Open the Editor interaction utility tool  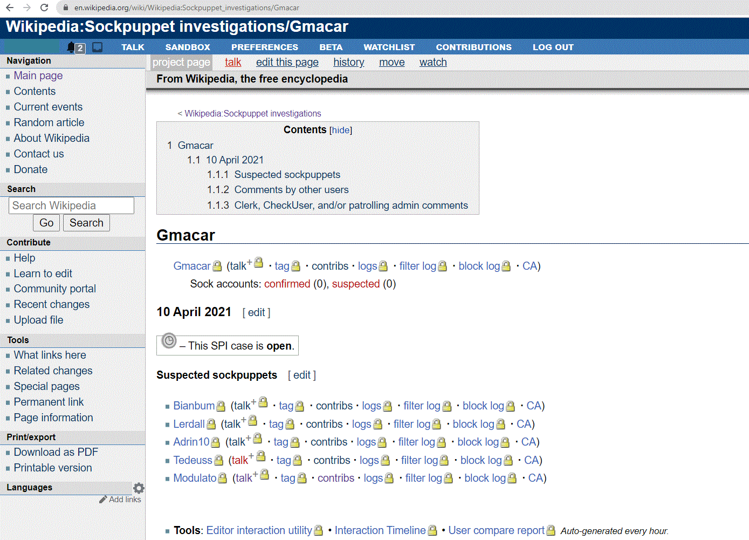[259, 530]
